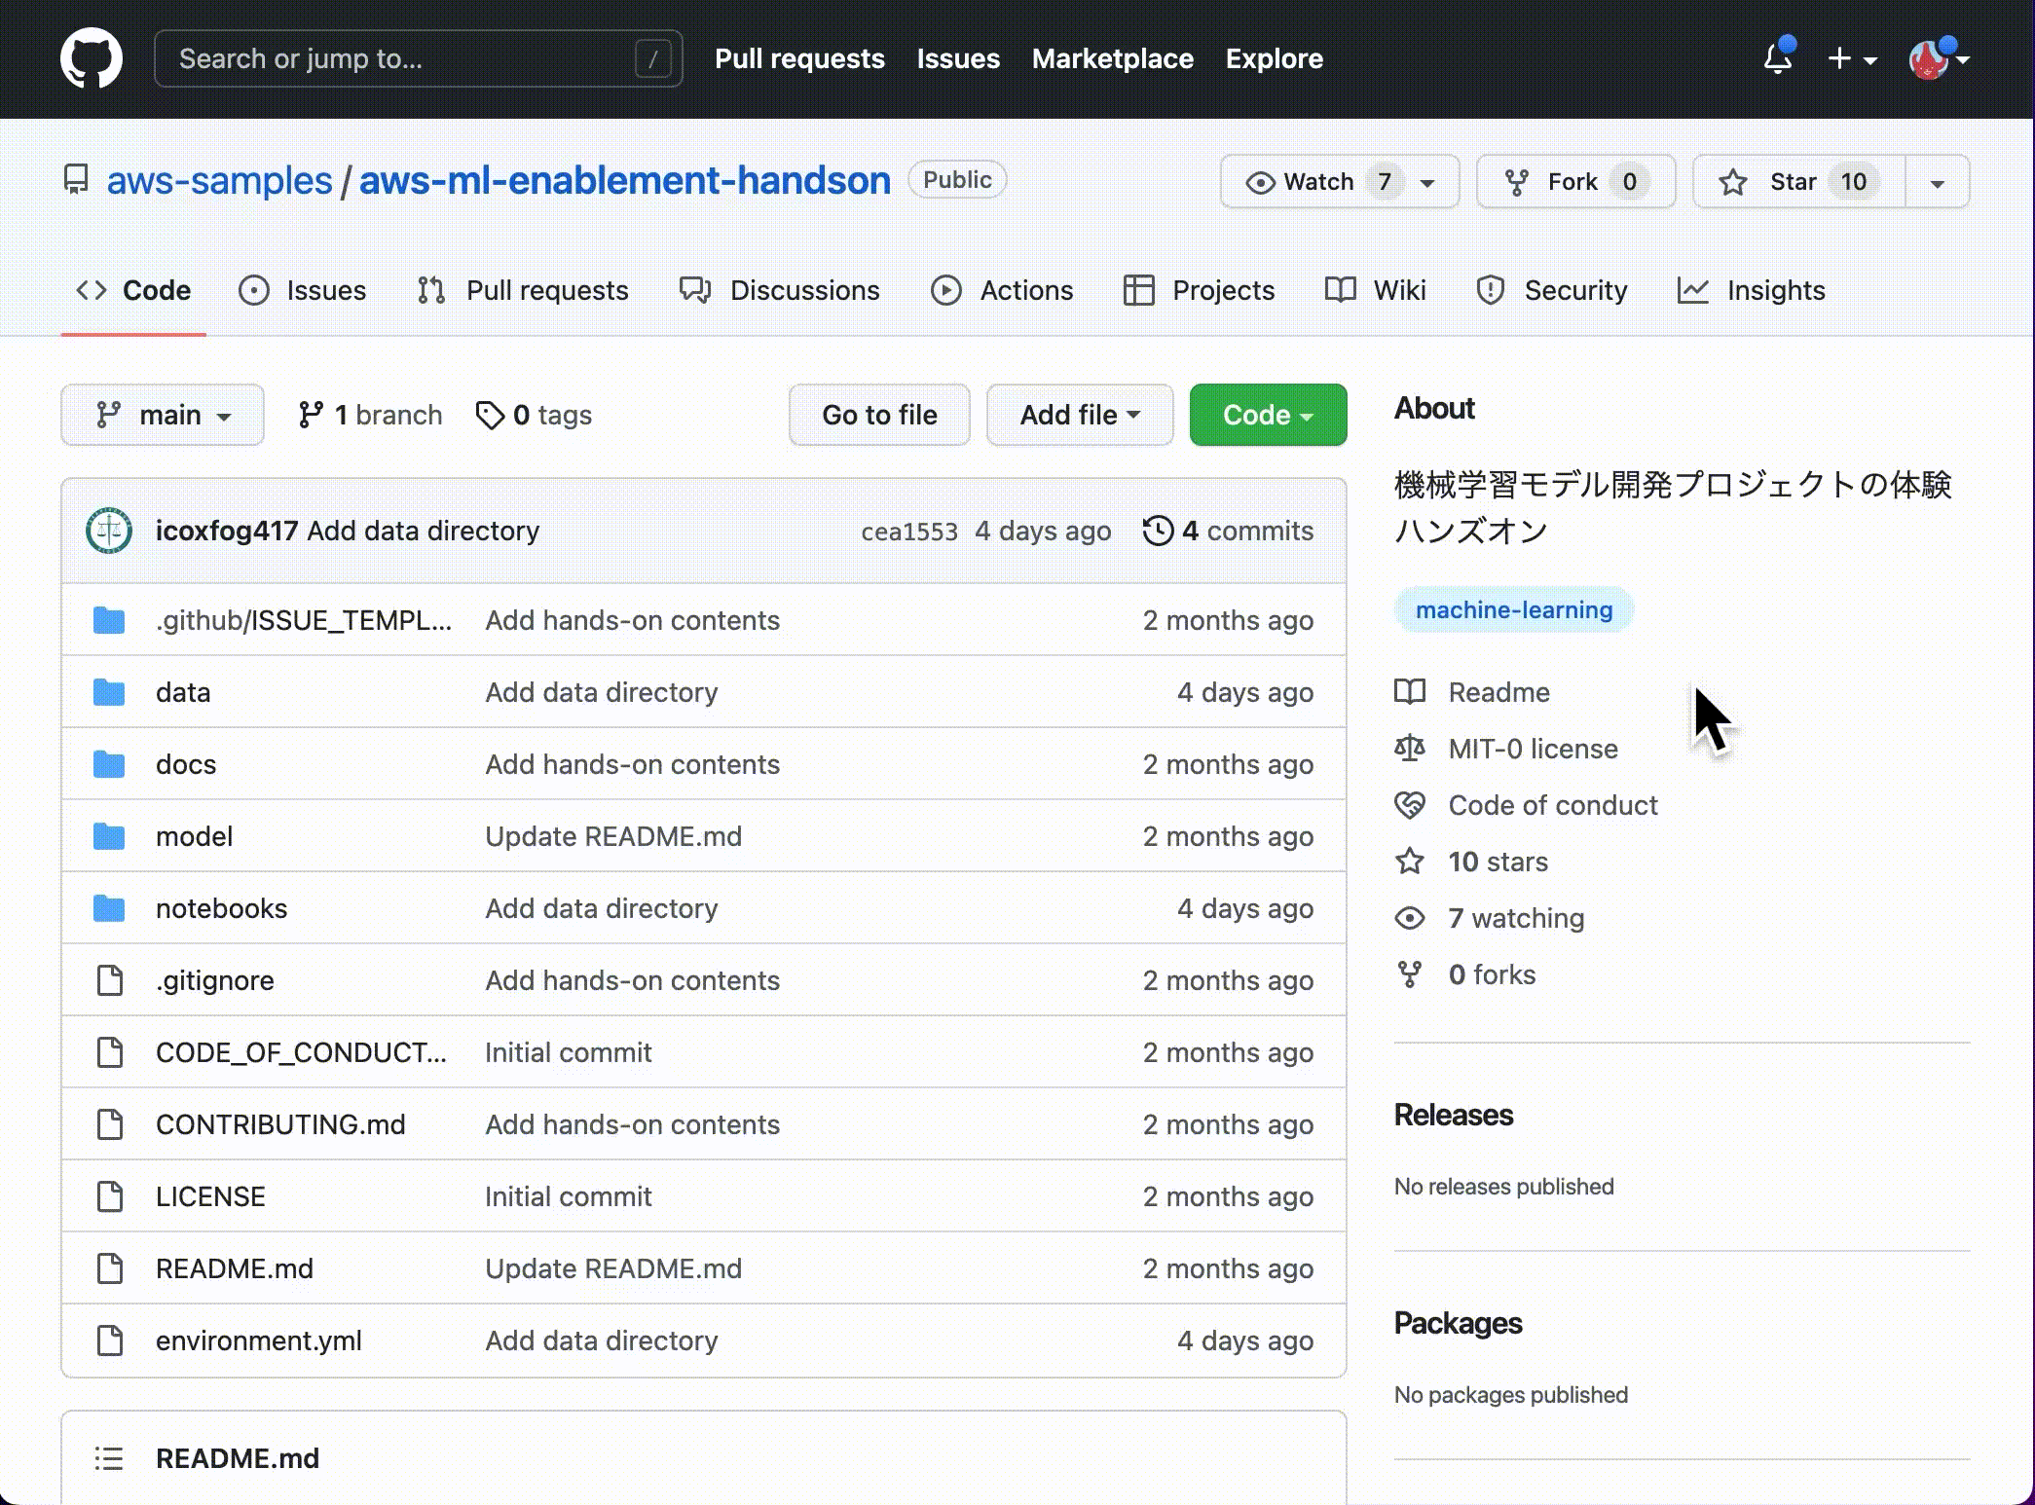Open the notebooks folder

[221, 908]
